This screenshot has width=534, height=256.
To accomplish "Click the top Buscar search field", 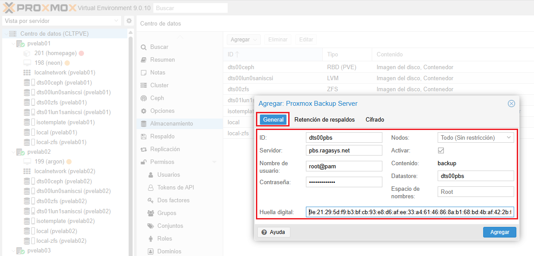I will (190, 8).
